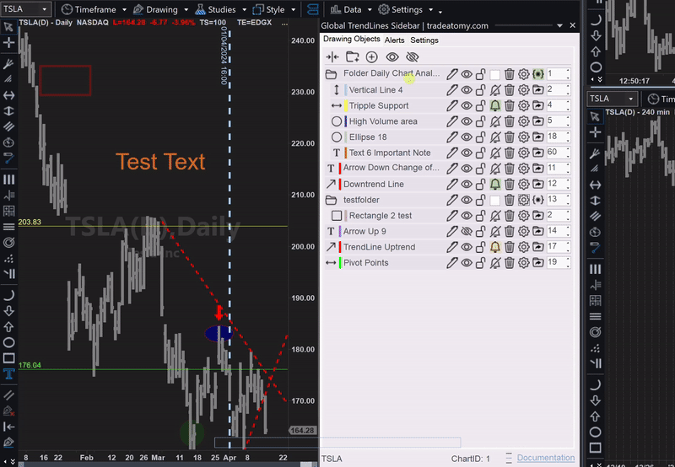Hide all drawings with crossed-eye toolbar icon
Image resolution: width=675 pixels, height=467 pixels.
(412, 57)
